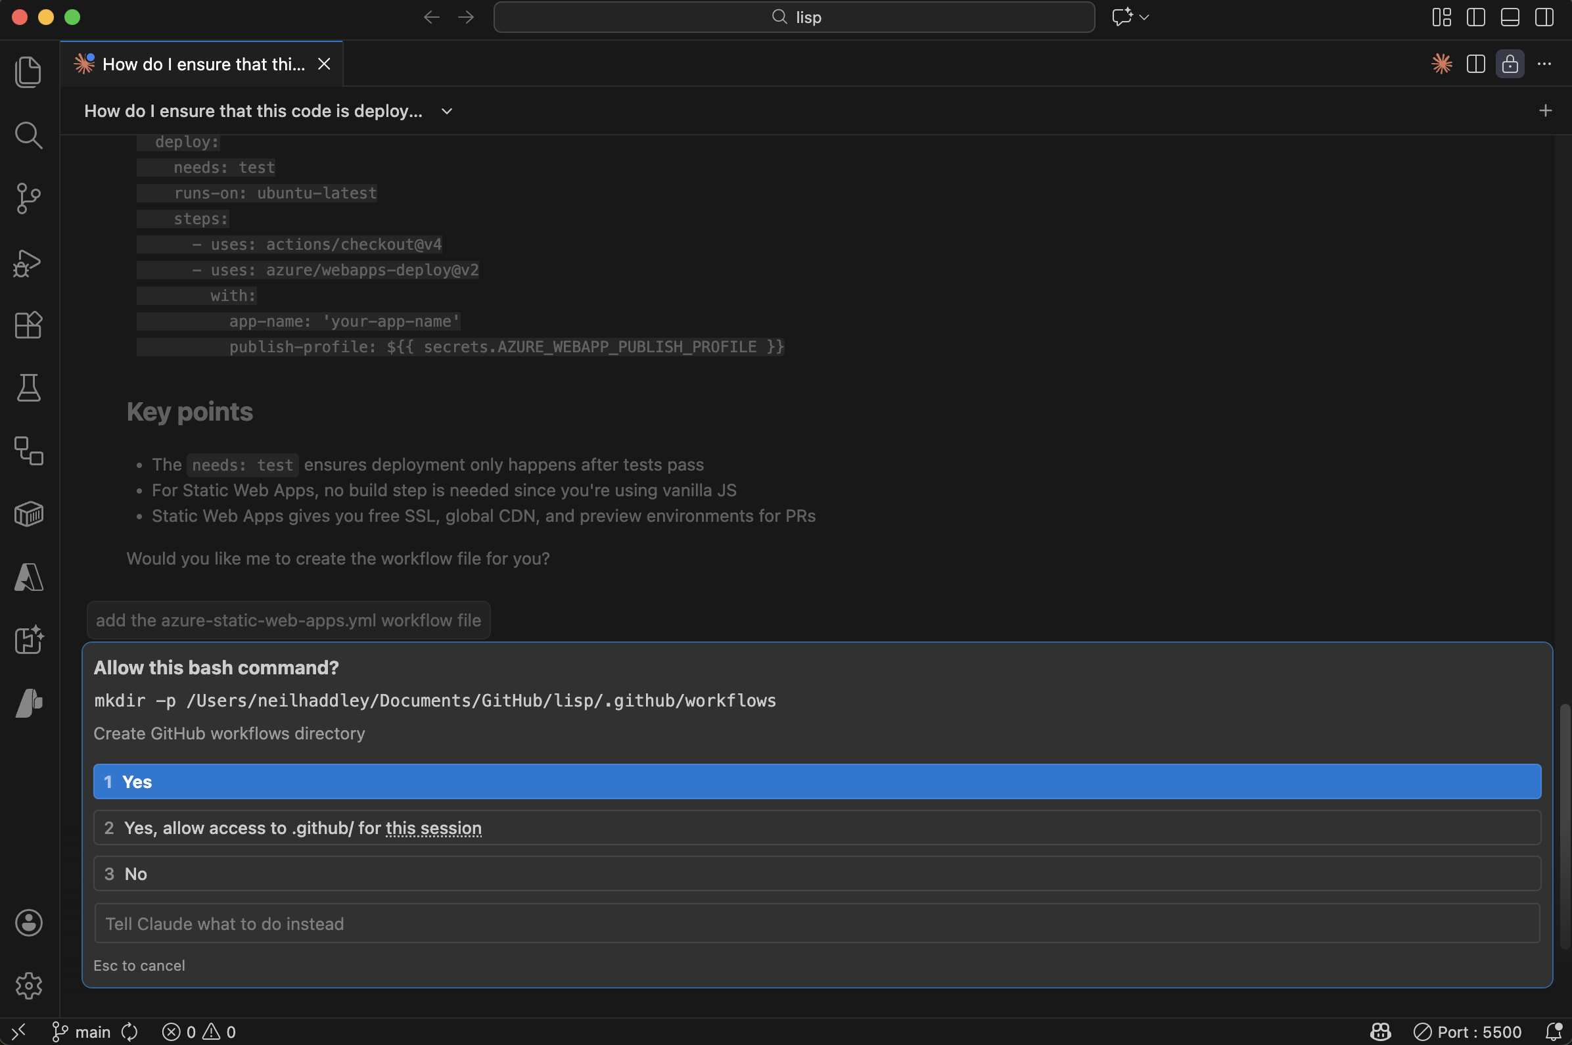The height and width of the screenshot is (1045, 1572).
Task: Open the Extensions panel
Action: 28,325
